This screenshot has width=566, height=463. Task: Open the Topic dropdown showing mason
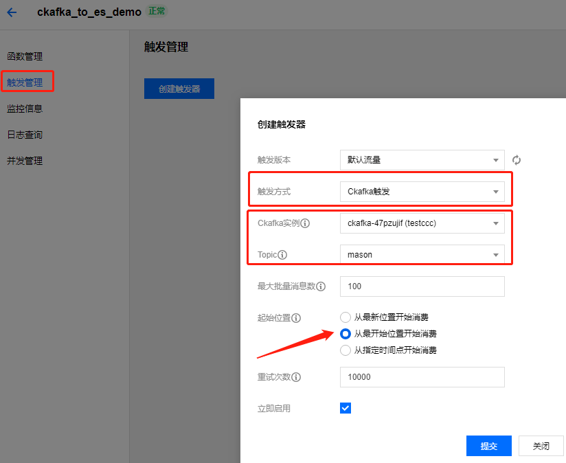(422, 255)
